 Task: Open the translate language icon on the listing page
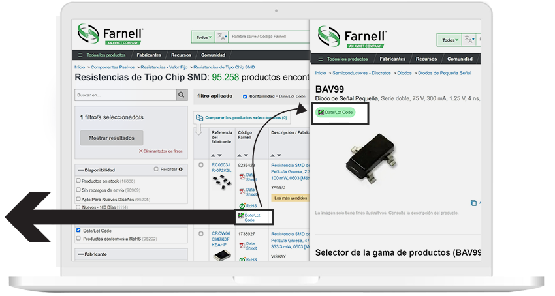point(222,37)
